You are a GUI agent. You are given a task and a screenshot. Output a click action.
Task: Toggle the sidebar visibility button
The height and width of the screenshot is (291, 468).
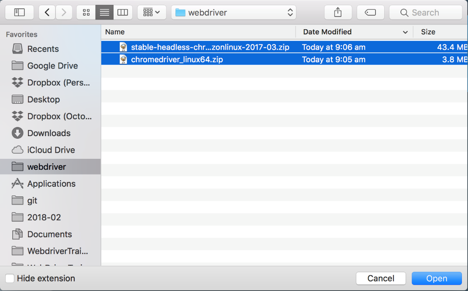pyautogui.click(x=20, y=13)
